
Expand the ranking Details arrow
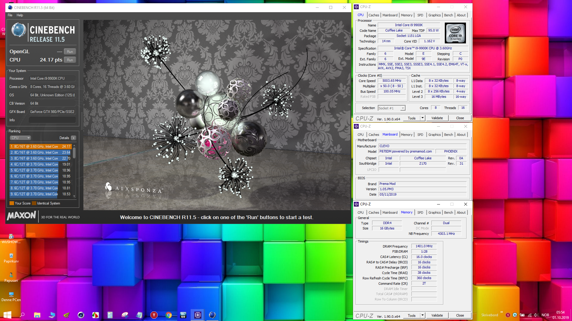click(x=74, y=138)
